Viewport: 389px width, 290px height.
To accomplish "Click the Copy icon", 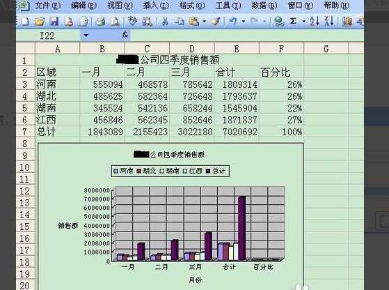I will (x=179, y=22).
